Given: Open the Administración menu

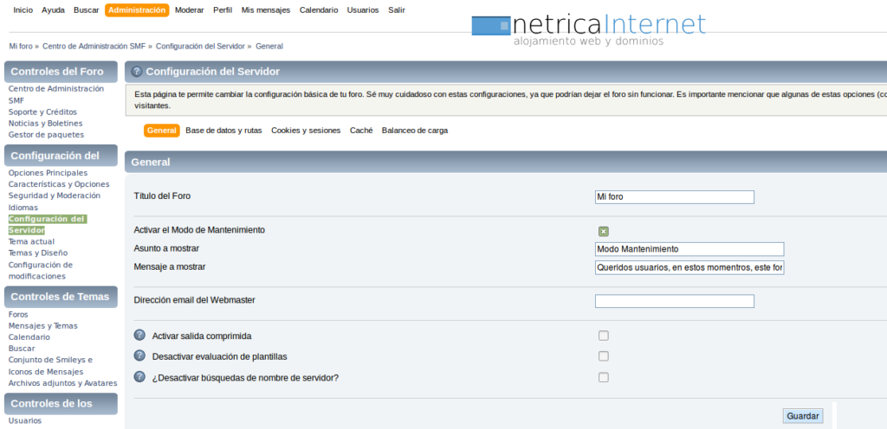Looking at the screenshot, I should pos(137,10).
